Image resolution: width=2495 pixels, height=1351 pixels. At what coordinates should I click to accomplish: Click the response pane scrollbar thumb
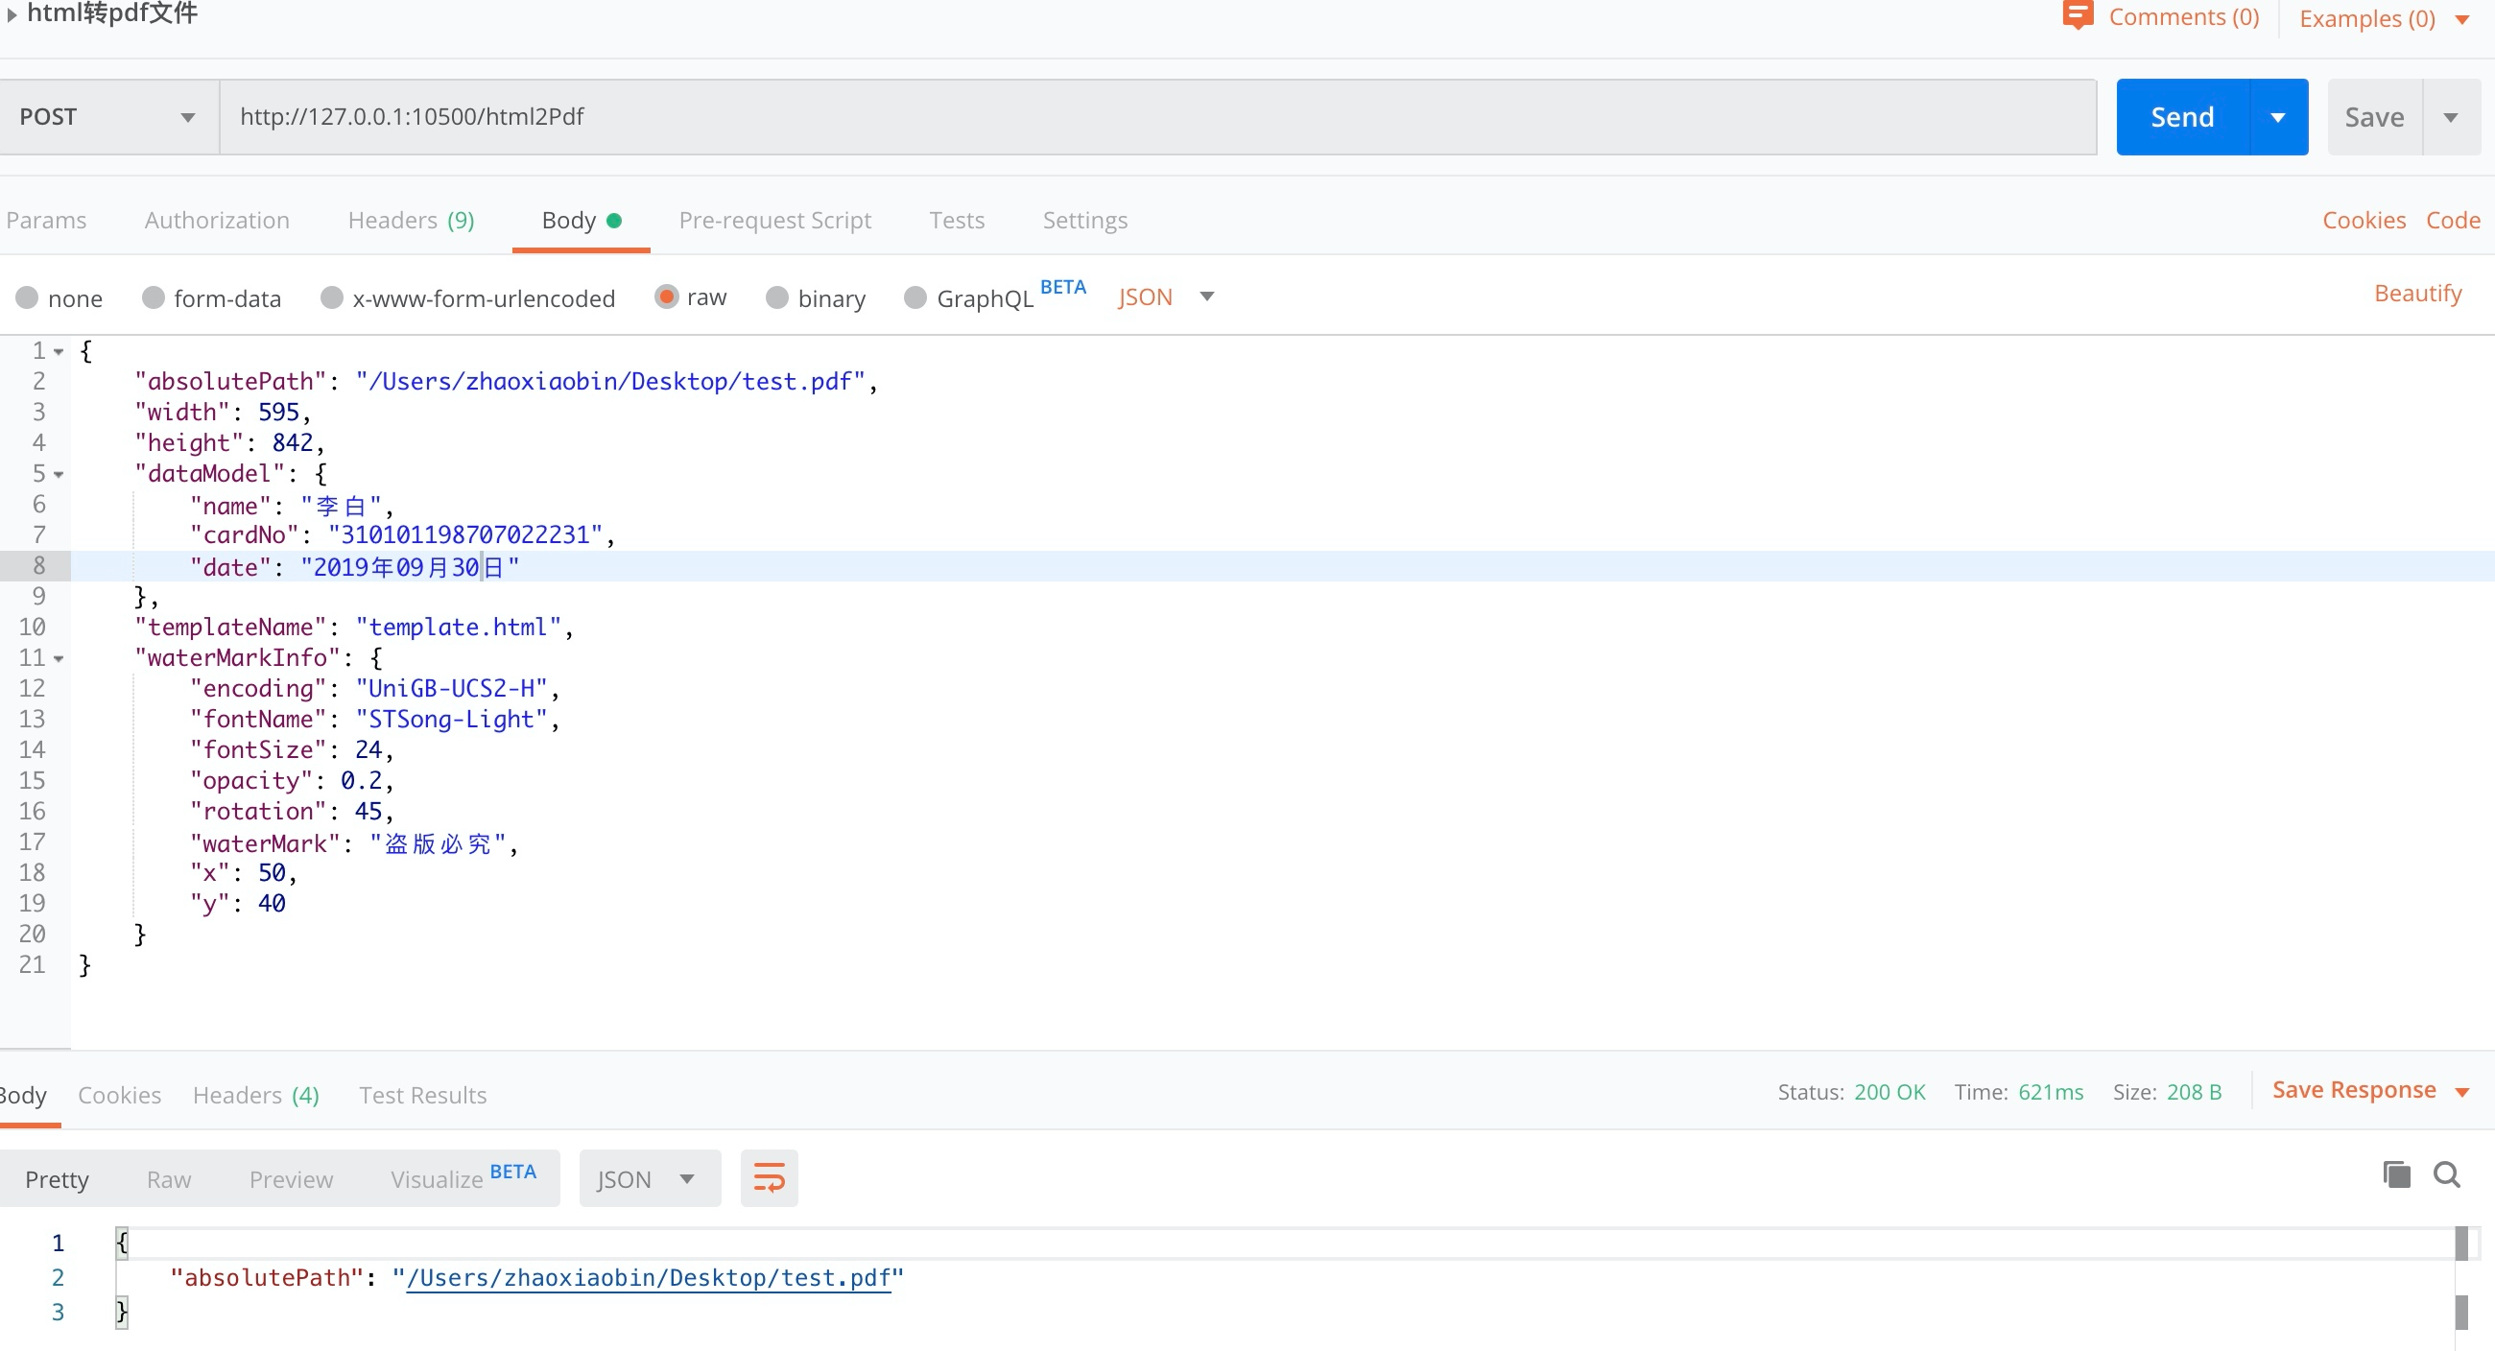(x=2461, y=1243)
